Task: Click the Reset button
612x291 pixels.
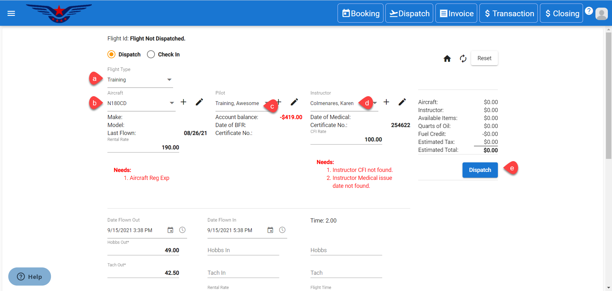Action: coord(484,58)
